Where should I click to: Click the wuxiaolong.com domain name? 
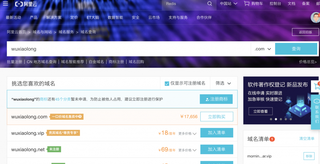pos(29,117)
